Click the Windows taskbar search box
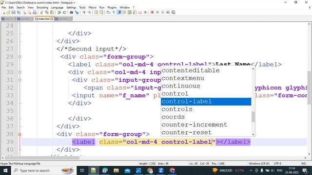This screenshot has height=175, width=312. [44, 171]
